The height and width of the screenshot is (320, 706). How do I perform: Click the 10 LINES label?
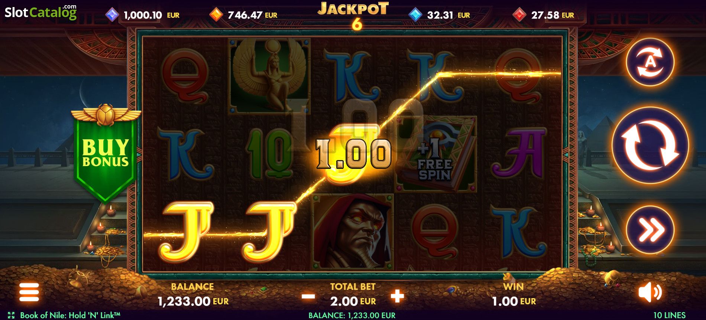tap(670, 315)
